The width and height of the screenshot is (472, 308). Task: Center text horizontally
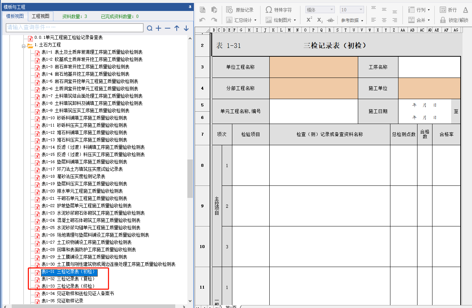[384, 20]
